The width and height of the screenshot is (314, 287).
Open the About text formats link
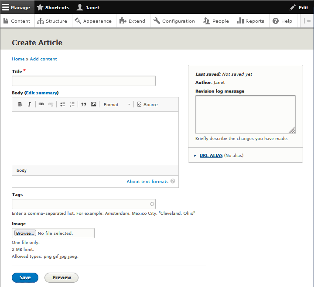pyautogui.click(x=147, y=181)
